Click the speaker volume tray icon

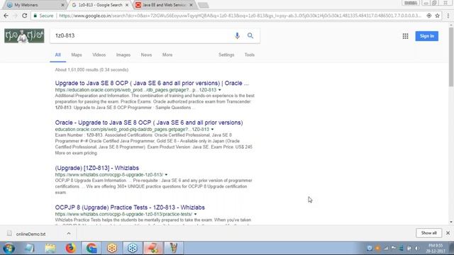pyautogui.click(x=416, y=248)
